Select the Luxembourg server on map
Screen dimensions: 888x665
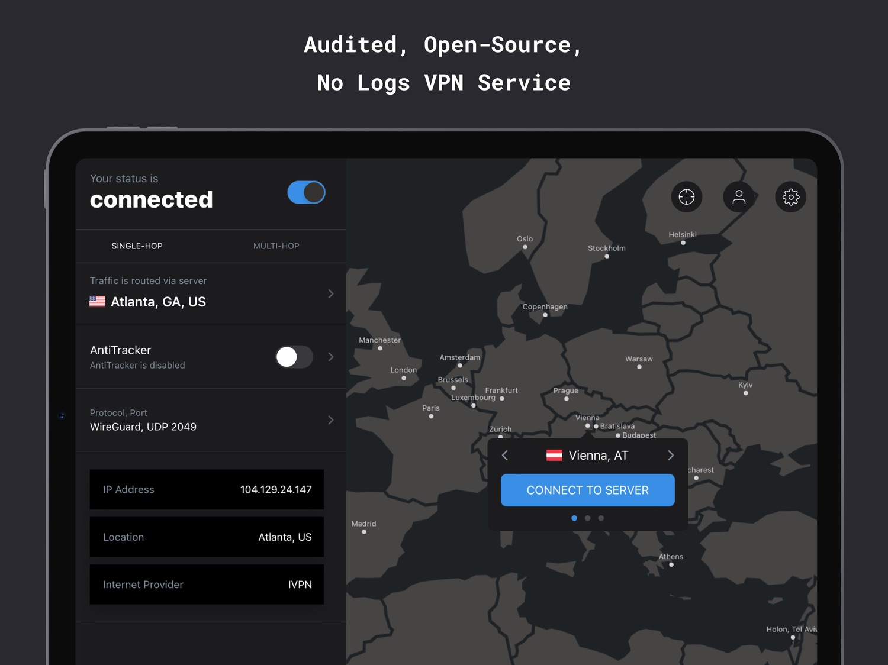pyautogui.click(x=474, y=406)
